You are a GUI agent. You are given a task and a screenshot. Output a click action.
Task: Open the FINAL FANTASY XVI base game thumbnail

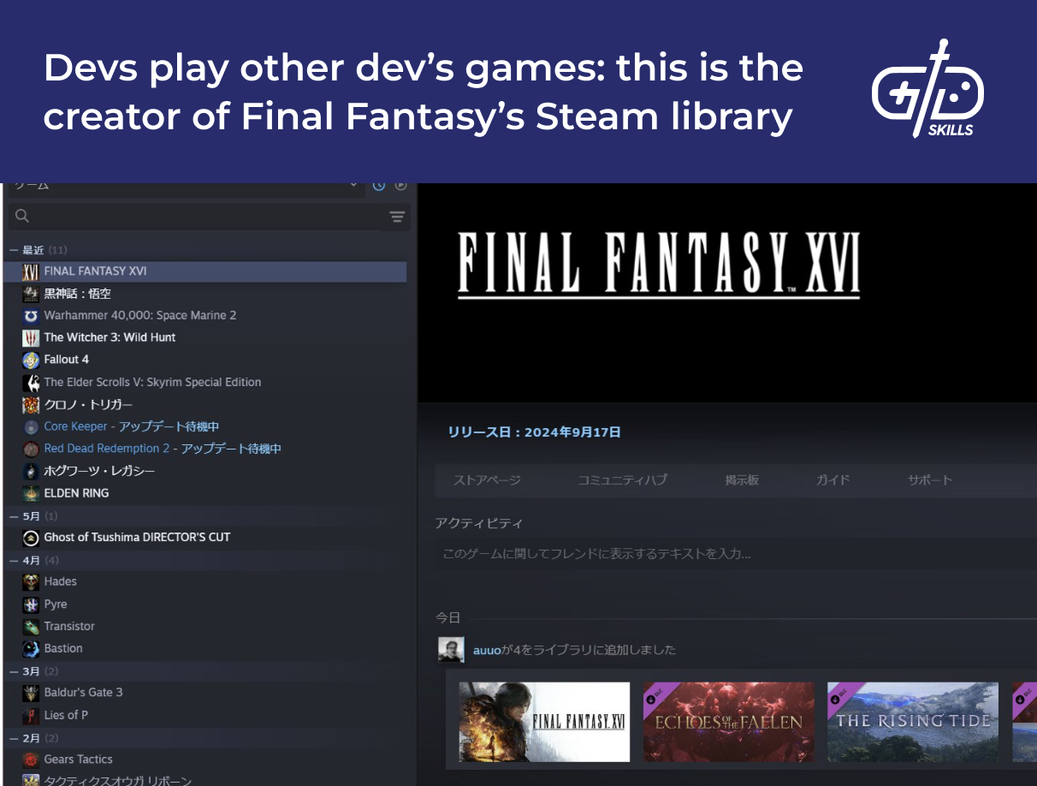tap(544, 722)
